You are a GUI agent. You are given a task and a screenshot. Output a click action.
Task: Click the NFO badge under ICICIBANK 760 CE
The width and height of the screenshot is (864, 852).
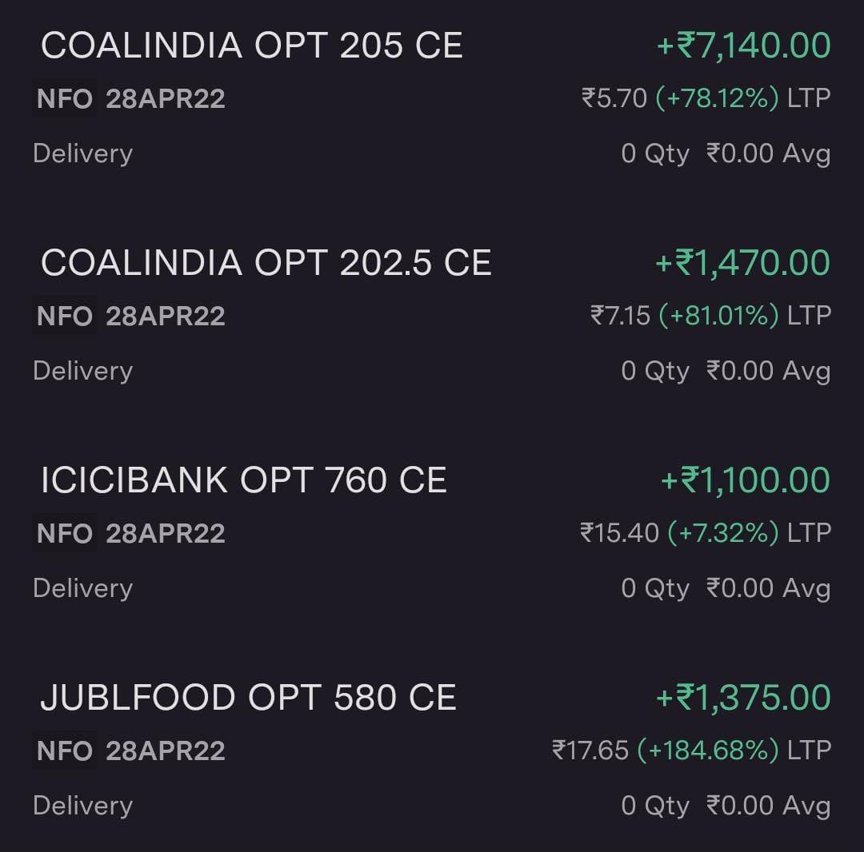point(64,534)
